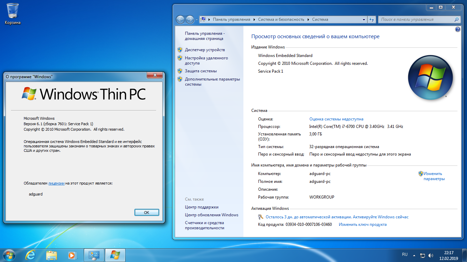Viewport: 467px width, 262px height.
Task: Open the Recycle Bin (Корзина) desktop icon
Action: [x=13, y=14]
